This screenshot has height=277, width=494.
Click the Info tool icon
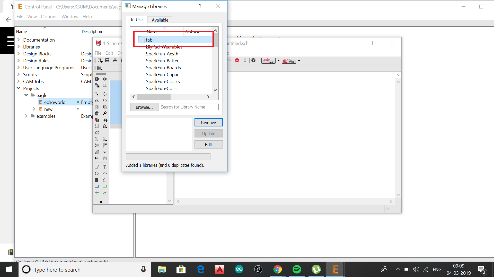click(97, 79)
